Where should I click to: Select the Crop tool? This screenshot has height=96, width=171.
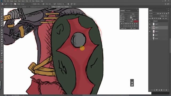point(2,18)
